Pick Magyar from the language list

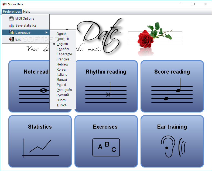63,80
